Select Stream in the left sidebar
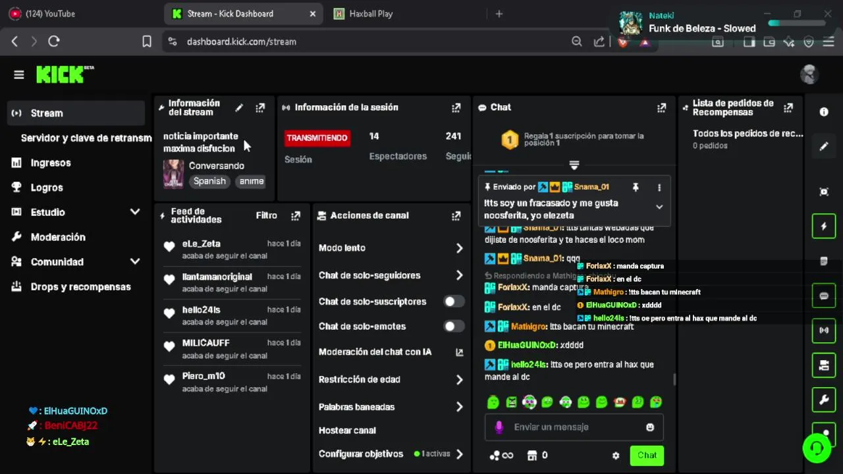Viewport: 843px width, 474px height. click(76, 113)
